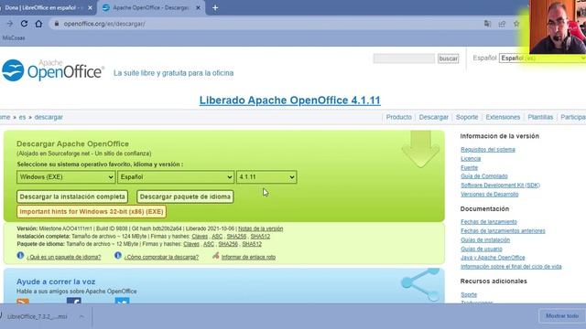Click the forward navigation arrow
Screen dimensions: 586x329
point(10,24)
